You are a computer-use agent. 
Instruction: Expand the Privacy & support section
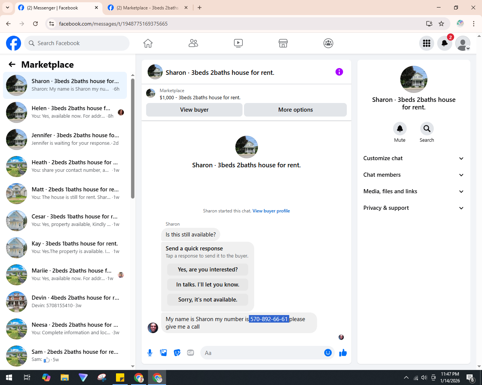[x=413, y=208]
